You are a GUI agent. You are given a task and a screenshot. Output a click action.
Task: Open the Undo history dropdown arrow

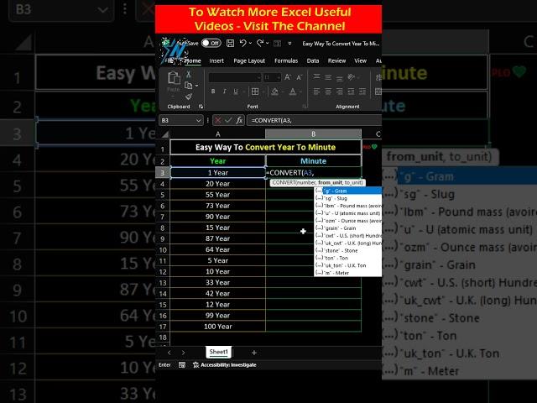tap(250, 43)
